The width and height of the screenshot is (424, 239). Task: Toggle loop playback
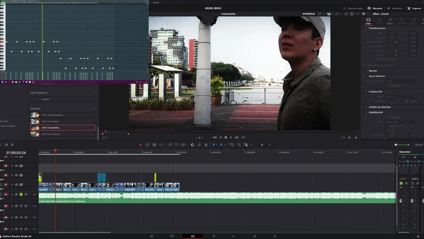tap(243, 137)
